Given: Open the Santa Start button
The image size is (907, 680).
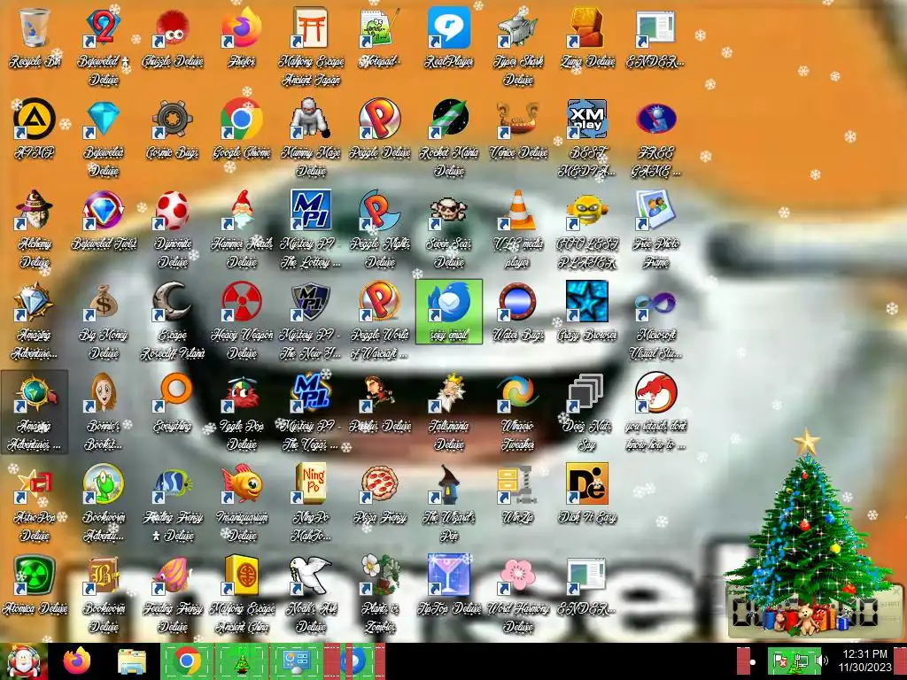Looking at the screenshot, I should (23, 661).
